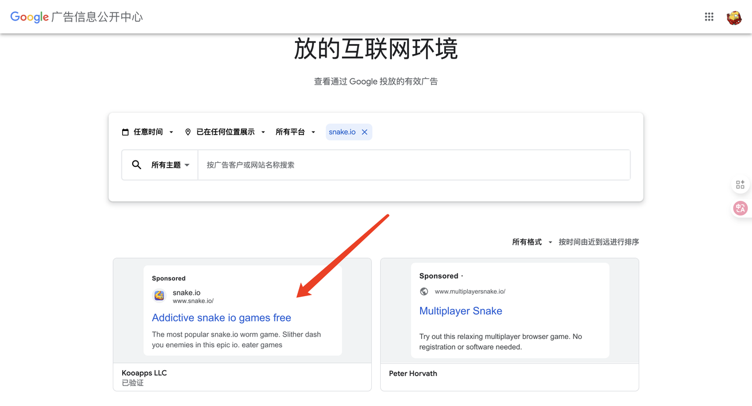Open the 任意时间 date filter dropdown
Image resolution: width=752 pixels, height=406 pixels.
coord(147,132)
